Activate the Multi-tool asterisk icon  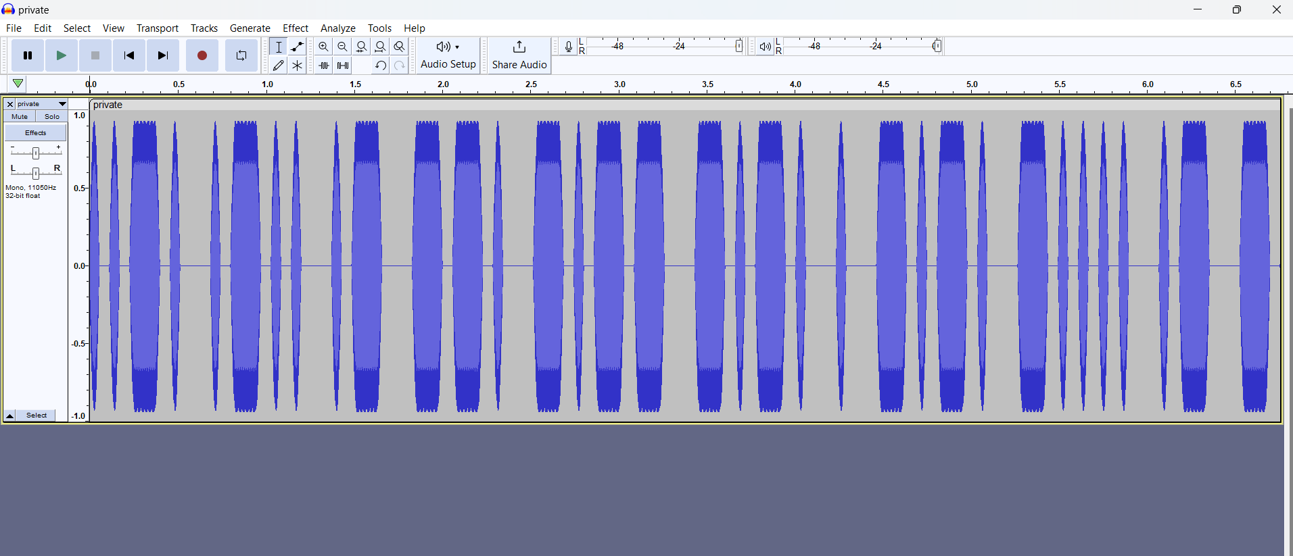[298, 66]
